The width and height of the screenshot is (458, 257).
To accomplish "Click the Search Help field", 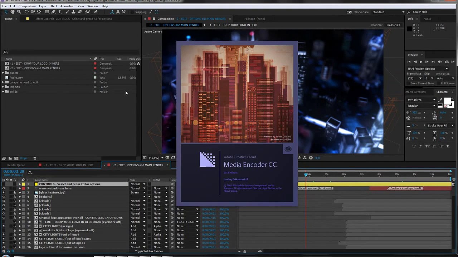I will click(x=431, y=12).
